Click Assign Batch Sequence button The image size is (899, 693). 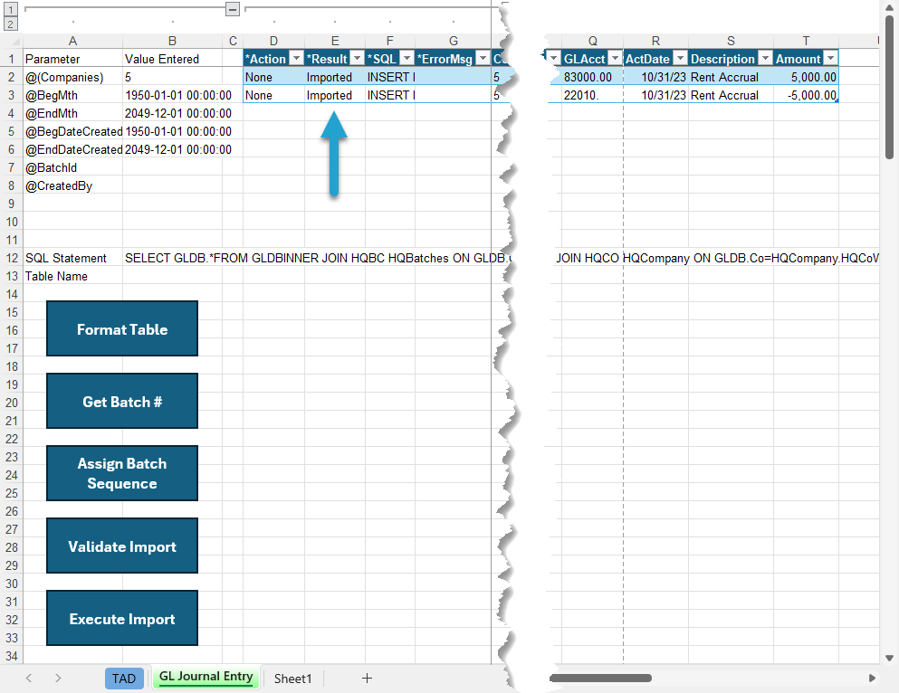[122, 473]
